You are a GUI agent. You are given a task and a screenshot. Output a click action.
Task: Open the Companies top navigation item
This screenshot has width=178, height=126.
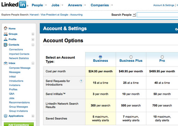point(100,5)
